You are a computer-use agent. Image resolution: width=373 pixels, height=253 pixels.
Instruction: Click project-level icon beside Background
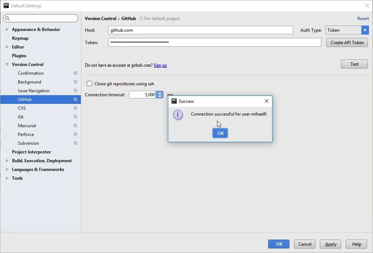click(x=75, y=82)
